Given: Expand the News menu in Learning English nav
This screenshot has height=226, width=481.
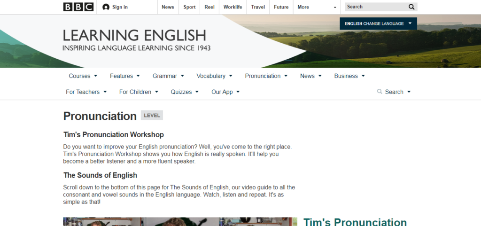Looking at the screenshot, I should point(310,76).
